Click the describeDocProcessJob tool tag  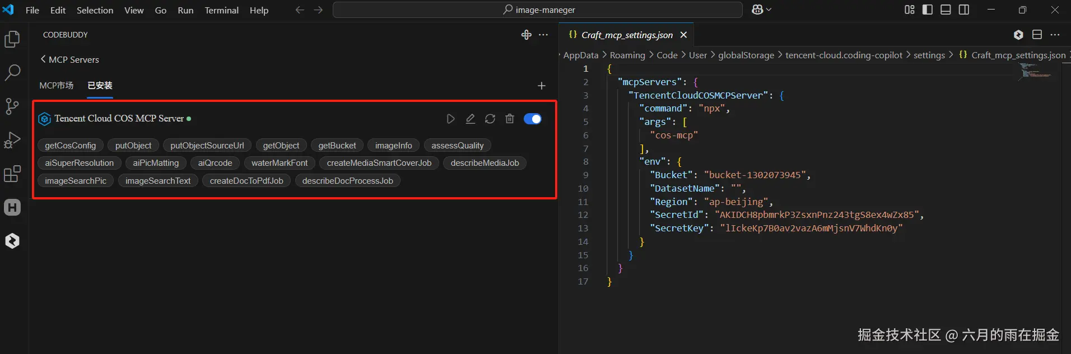click(348, 181)
